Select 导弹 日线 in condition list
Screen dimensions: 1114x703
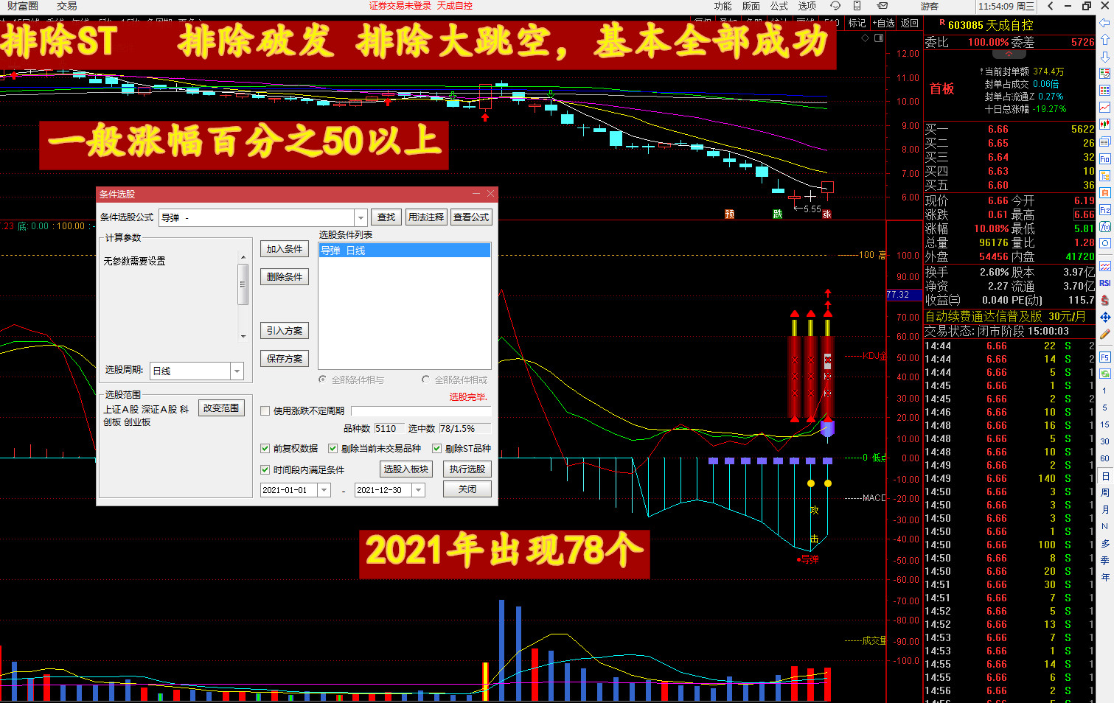coord(405,251)
